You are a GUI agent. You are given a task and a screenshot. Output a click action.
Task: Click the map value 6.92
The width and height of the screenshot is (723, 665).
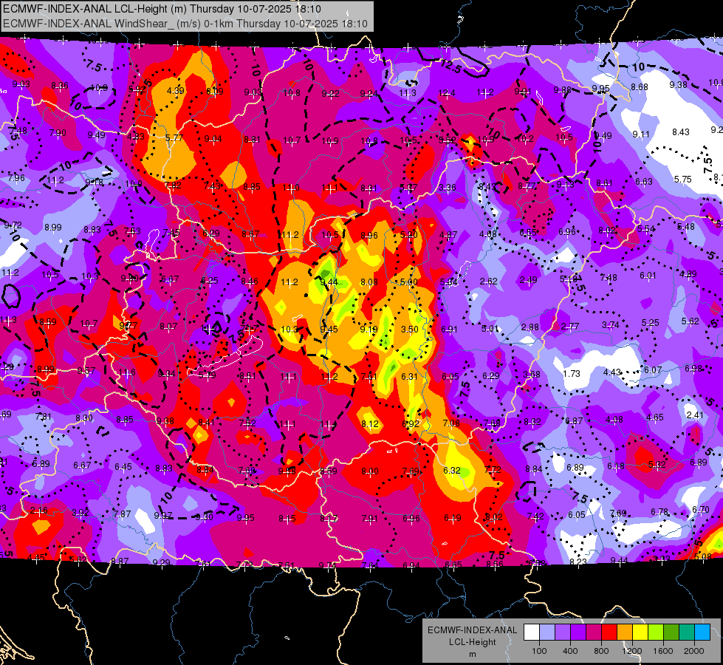[411, 423]
